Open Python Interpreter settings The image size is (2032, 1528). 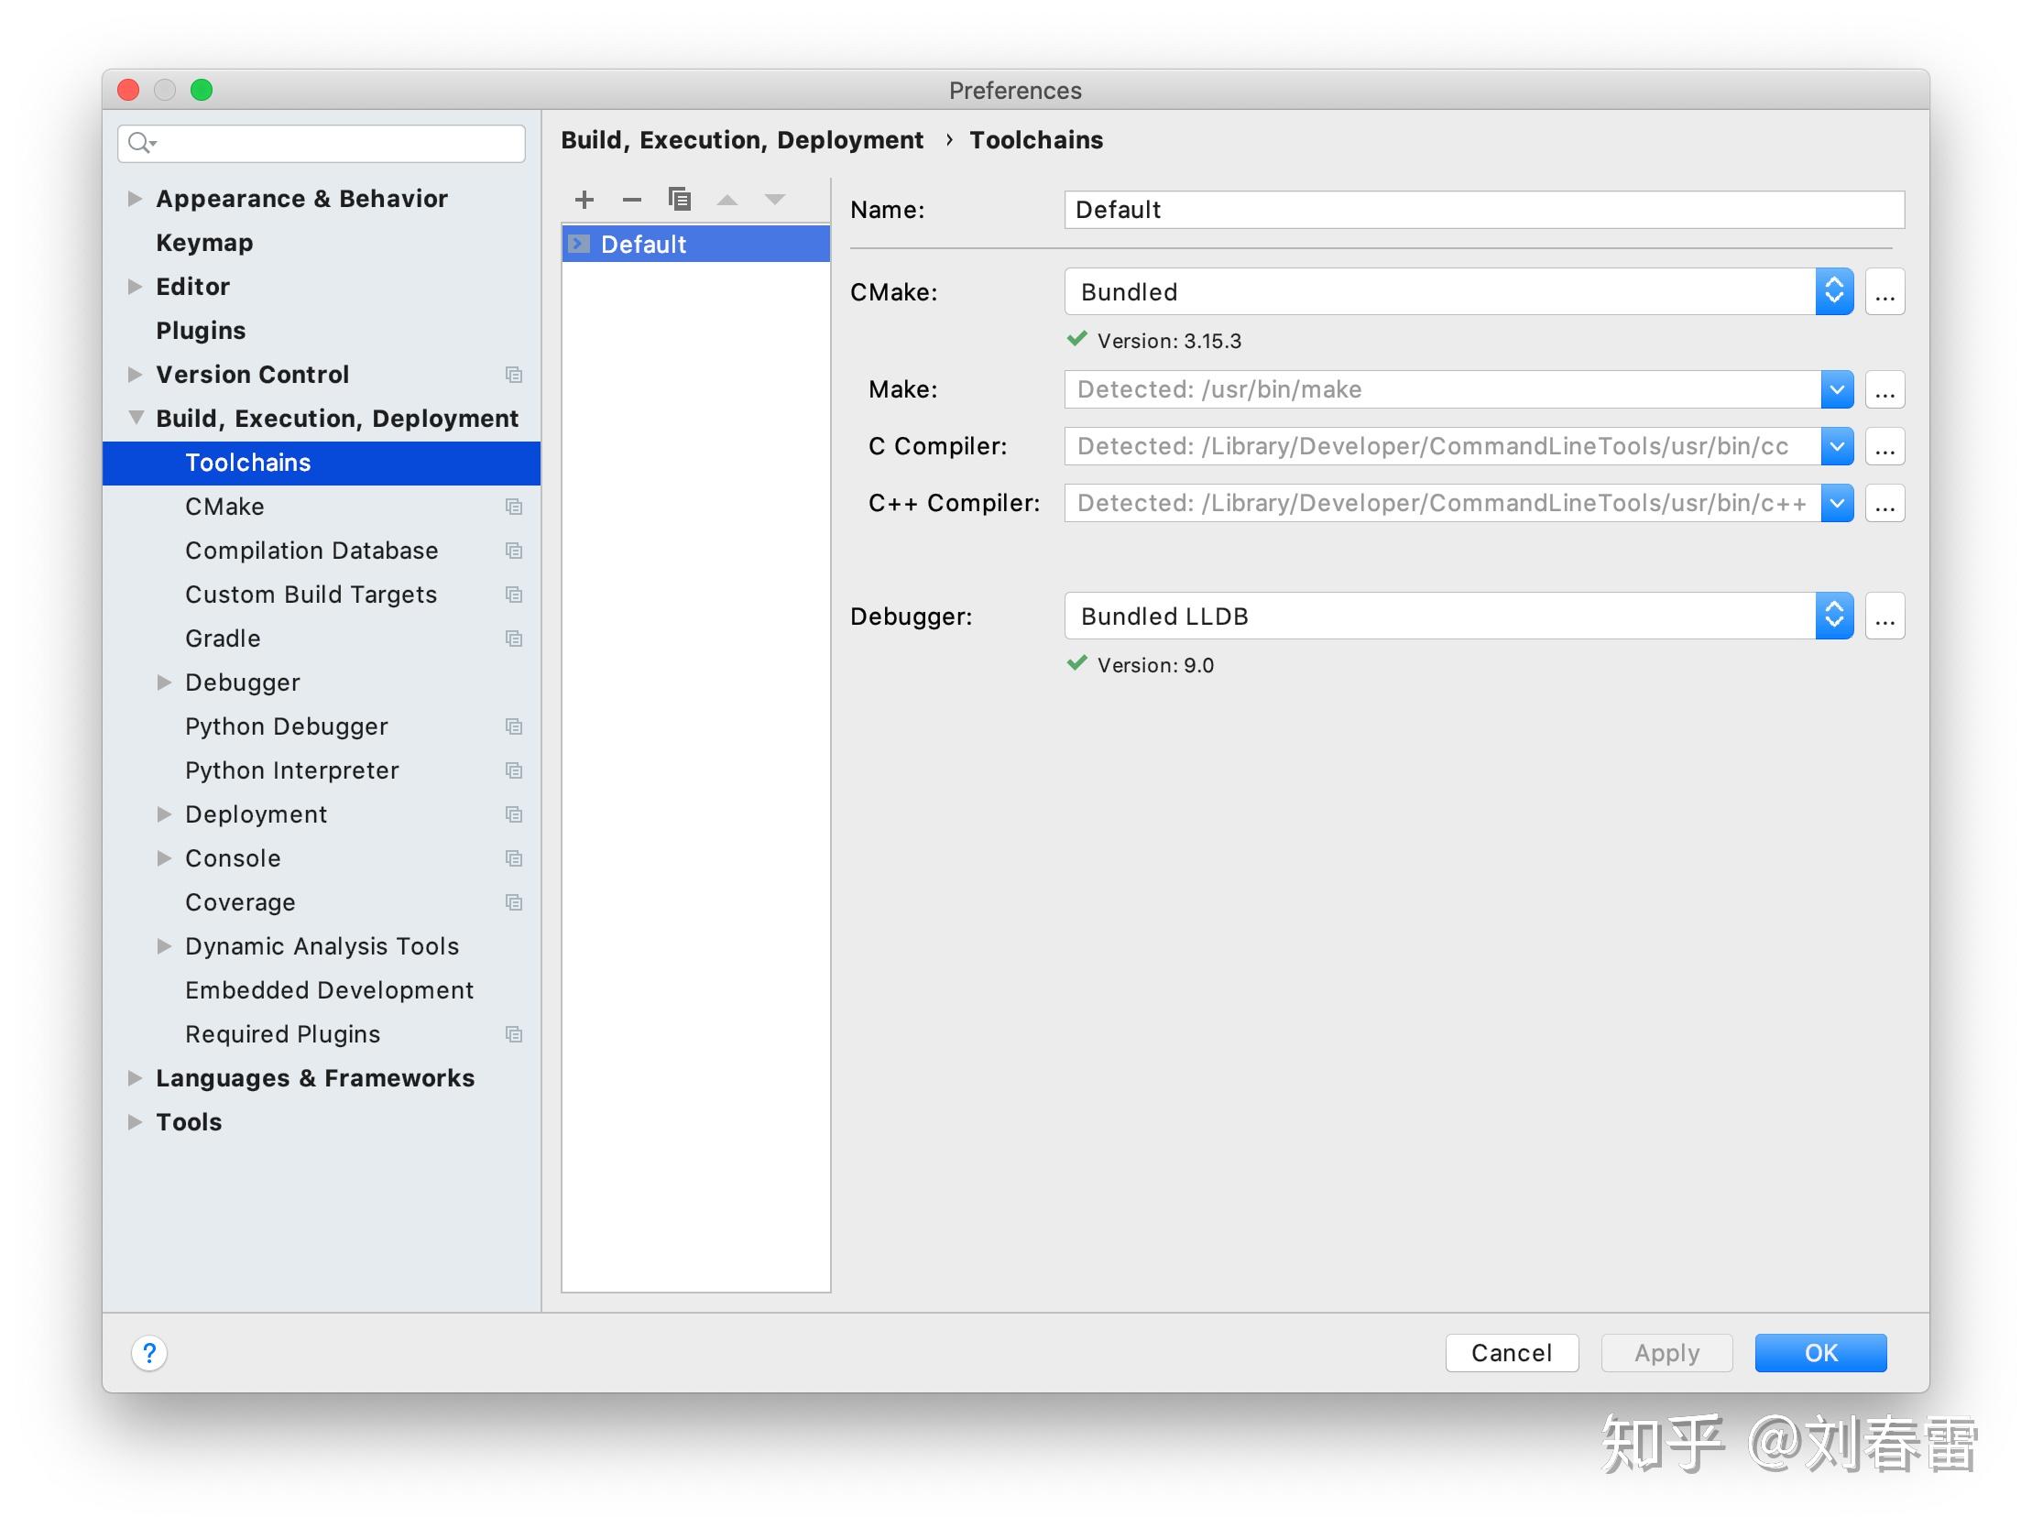292,771
